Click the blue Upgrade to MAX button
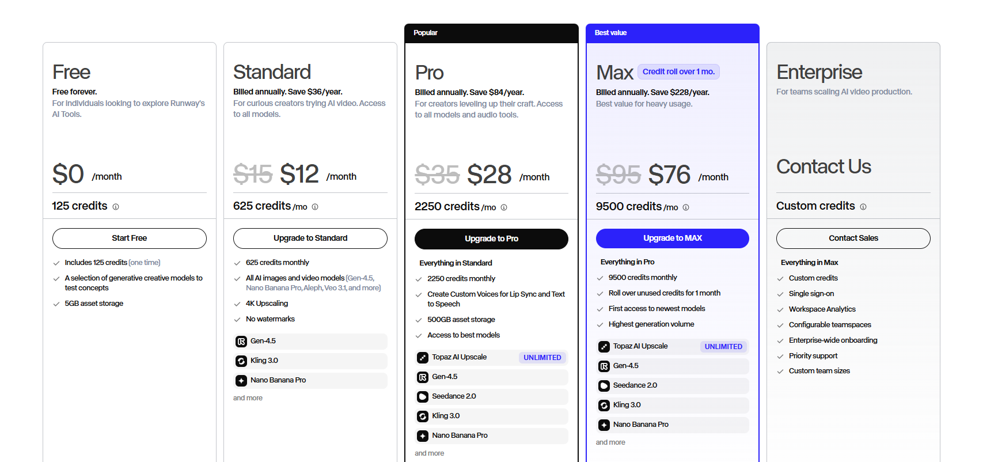This screenshot has height=462, width=998. [x=673, y=238]
